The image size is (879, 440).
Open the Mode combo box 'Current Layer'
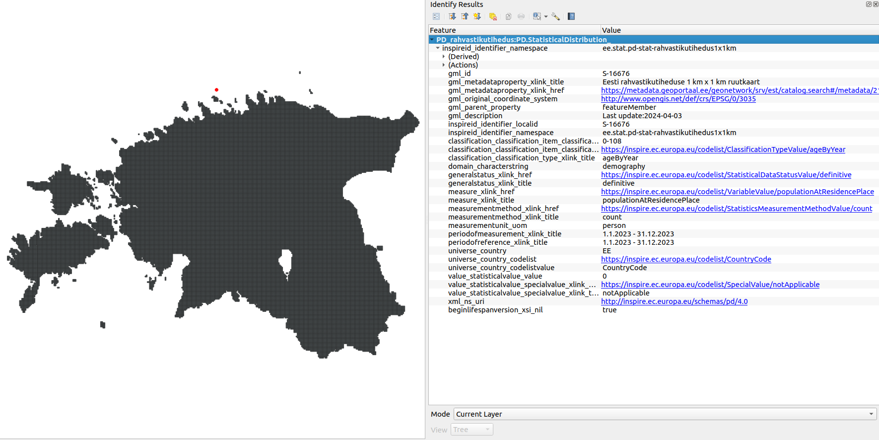(x=665, y=414)
